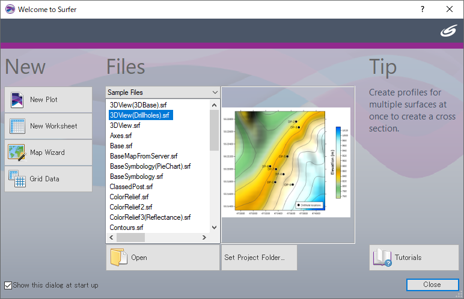Click the Open button label
This screenshot has width=464, height=299.
pyautogui.click(x=139, y=258)
